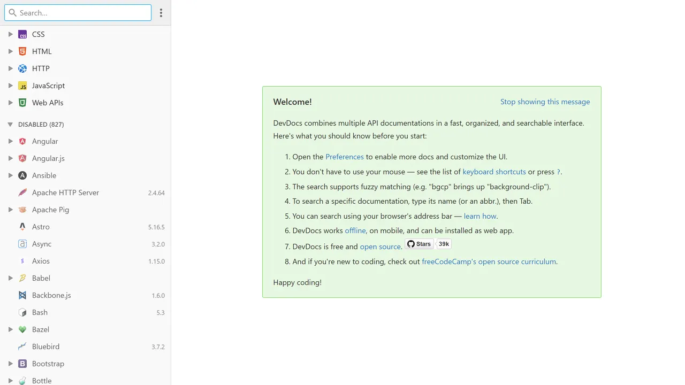Click the 39k star count badge
685x385 pixels.
coord(444,244)
